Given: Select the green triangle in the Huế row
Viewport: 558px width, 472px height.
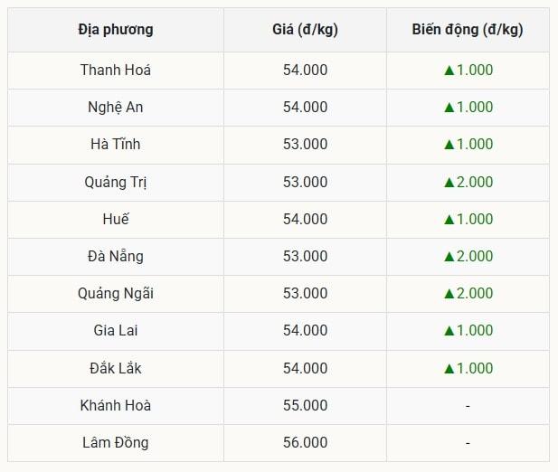Looking at the screenshot, I should pyautogui.click(x=448, y=220).
